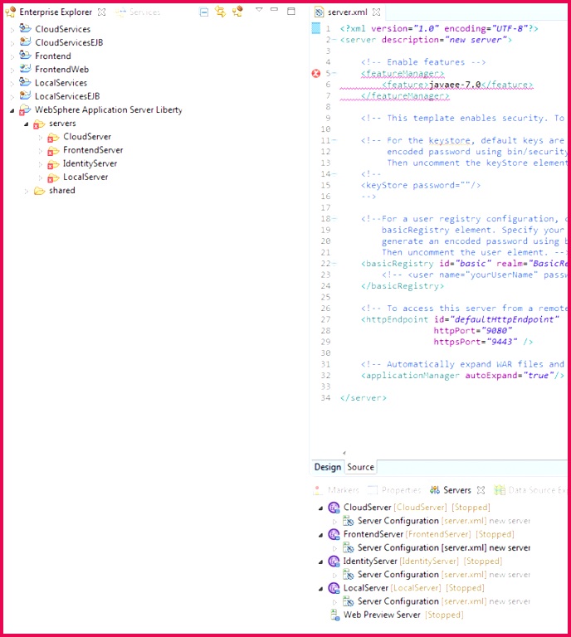This screenshot has width=571, height=637.
Task: Open the Data Source Explorer tab
Action: (530, 490)
